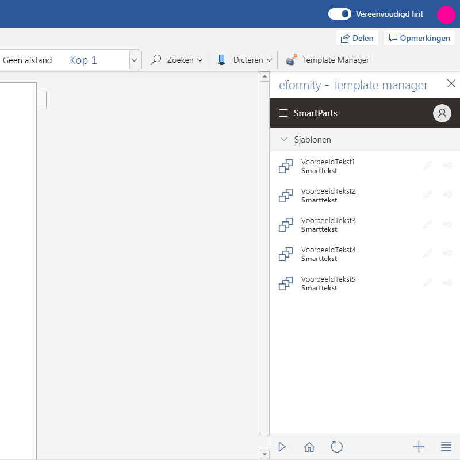
Task: Click the VoorbeeldTekst4 smarttekst icon
Action: pyautogui.click(x=285, y=254)
